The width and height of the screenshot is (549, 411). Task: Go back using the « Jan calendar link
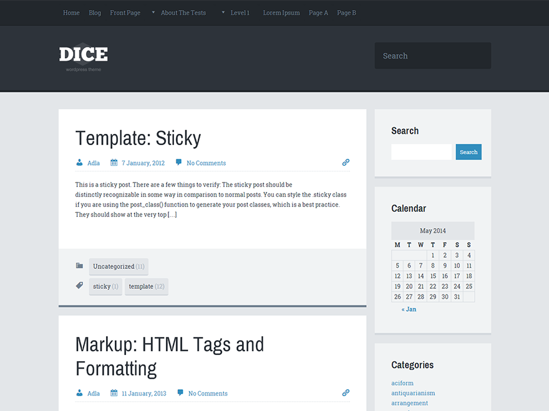click(409, 309)
